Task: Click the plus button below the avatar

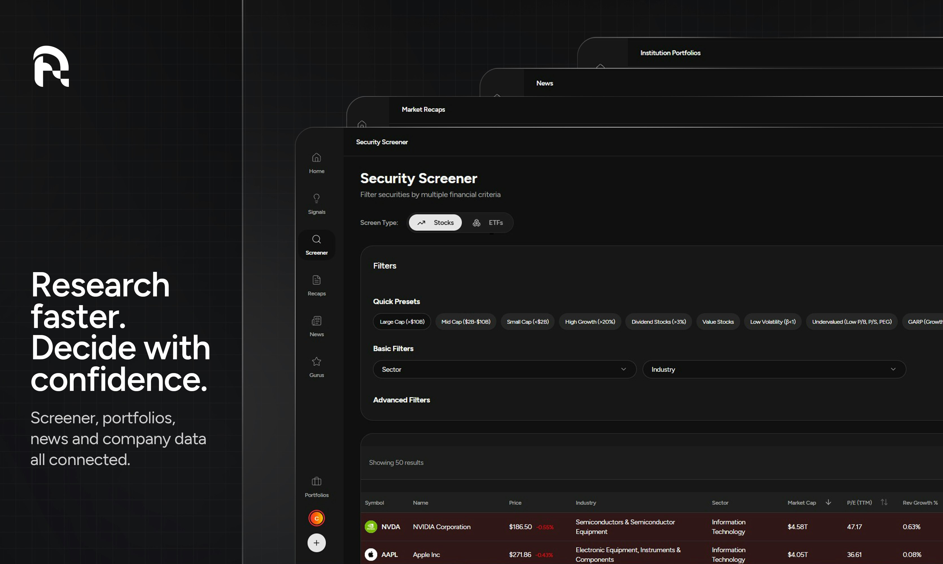Action: 316,543
